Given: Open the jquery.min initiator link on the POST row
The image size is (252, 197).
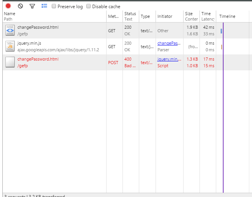Looking at the screenshot, I should 169,59.
